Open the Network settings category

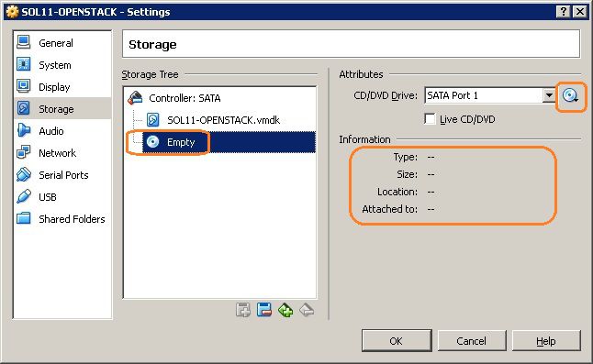(62, 153)
